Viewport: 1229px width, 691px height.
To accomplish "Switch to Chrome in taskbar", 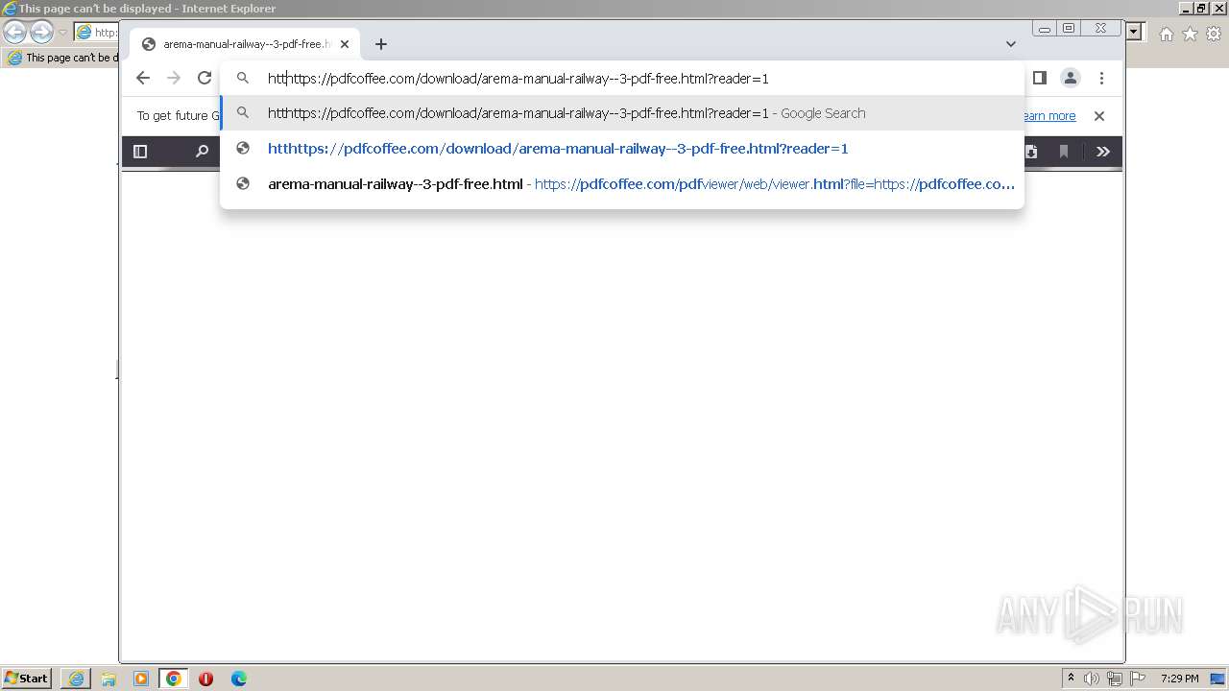I will (174, 679).
